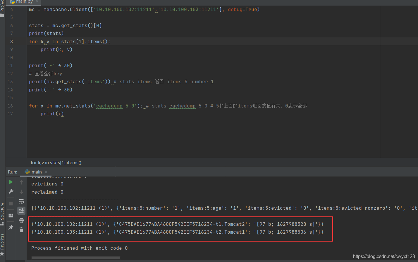Click Up the stack trace arrow

click(x=21, y=182)
